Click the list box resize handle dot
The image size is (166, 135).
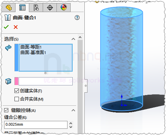tap(45, 73)
